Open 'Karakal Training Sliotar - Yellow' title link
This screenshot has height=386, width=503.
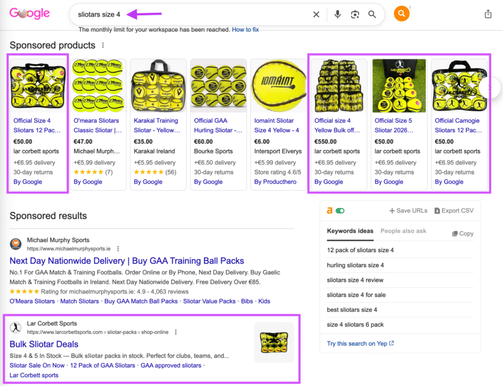157,125
